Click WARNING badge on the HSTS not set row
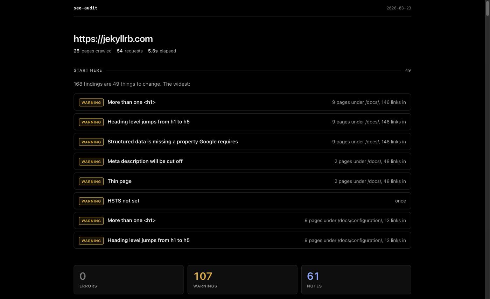The width and height of the screenshot is (490, 299). click(x=91, y=201)
